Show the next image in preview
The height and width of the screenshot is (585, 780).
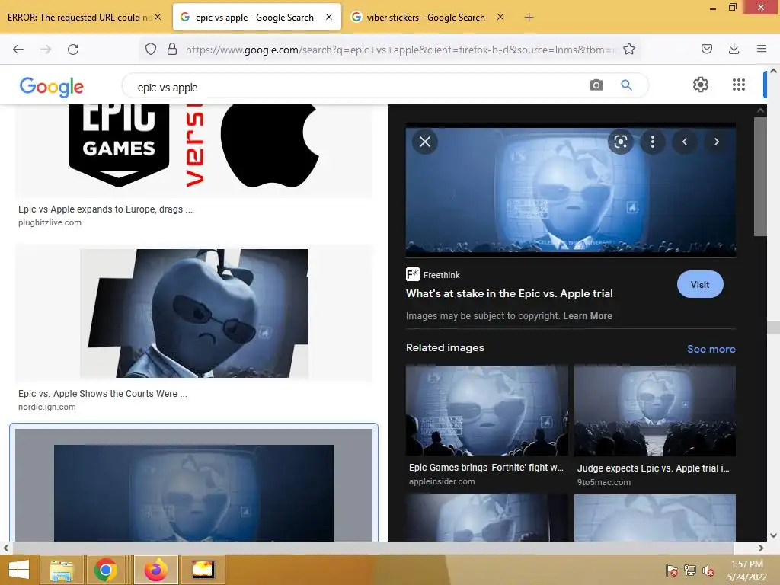(x=716, y=142)
